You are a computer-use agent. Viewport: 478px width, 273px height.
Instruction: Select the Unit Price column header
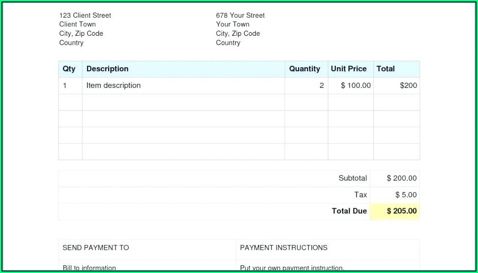(x=349, y=69)
